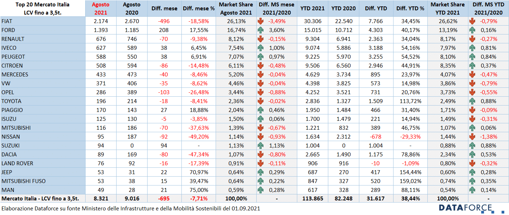
Task: Select TOYOTA's 113,72% YTD change
Action: coord(411,101)
